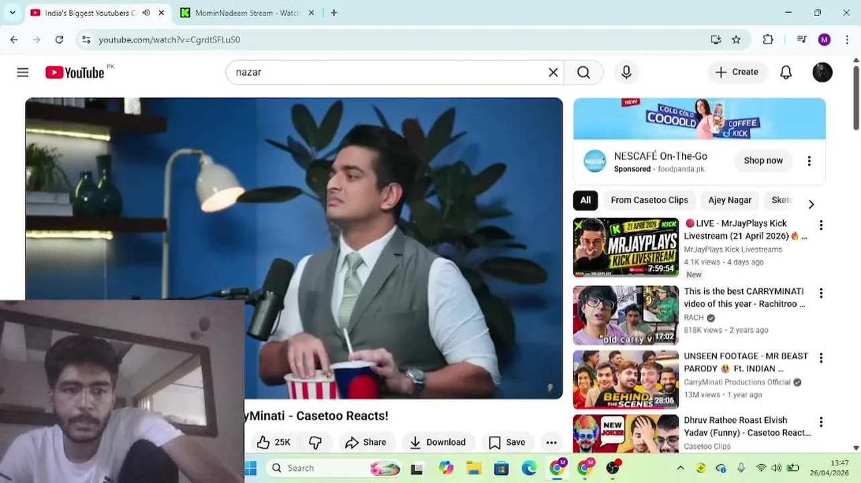Click in the YouTube search field
The height and width of the screenshot is (483, 861).
(389, 72)
